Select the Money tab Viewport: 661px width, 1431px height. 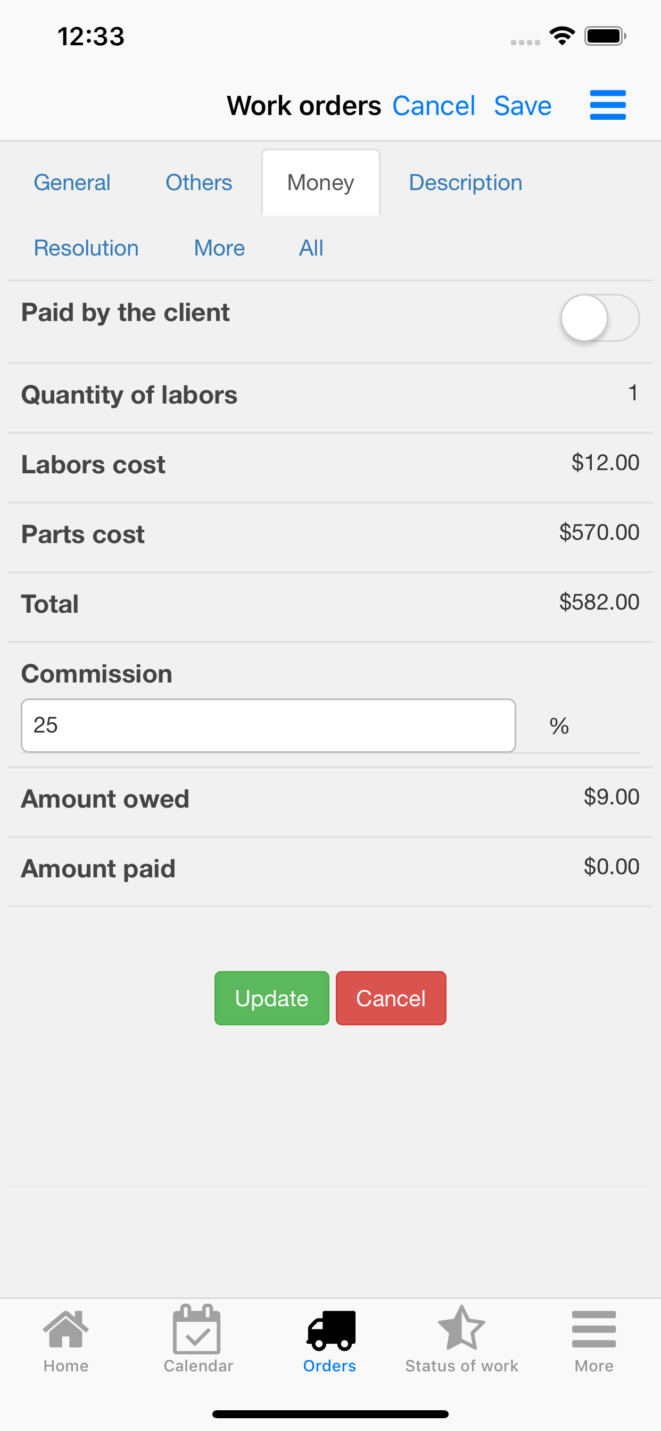point(320,183)
